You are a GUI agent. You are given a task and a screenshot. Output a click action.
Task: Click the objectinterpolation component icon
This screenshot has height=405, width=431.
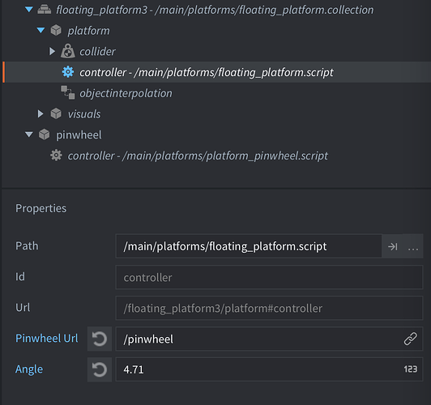67,92
